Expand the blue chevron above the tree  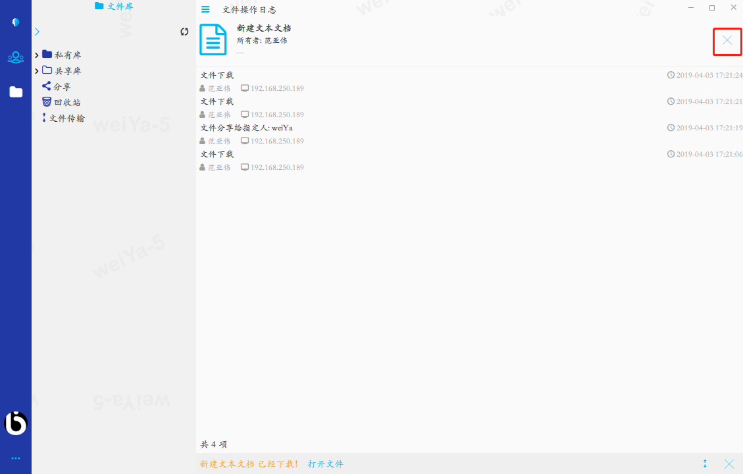(x=37, y=32)
